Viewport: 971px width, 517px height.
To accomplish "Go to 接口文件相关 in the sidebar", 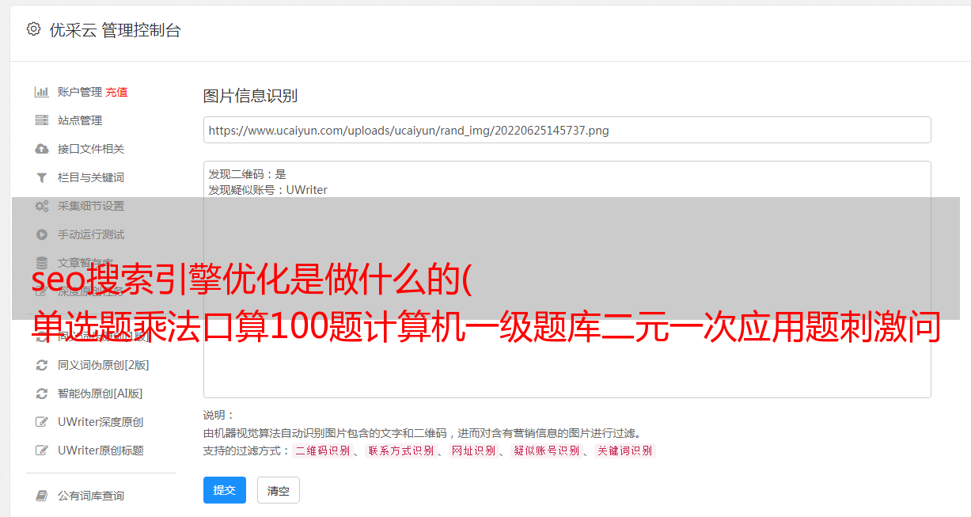I will (91, 149).
